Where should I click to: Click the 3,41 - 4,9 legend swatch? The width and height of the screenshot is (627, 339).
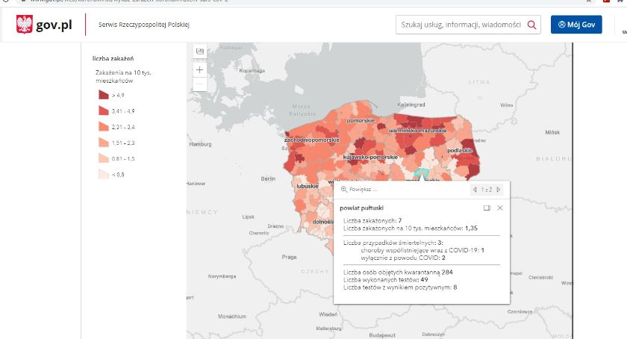coord(104,111)
